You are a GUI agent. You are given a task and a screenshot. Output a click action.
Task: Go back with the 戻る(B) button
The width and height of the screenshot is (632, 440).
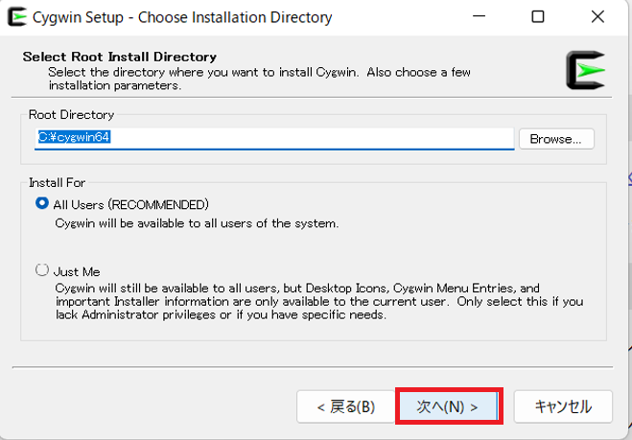[345, 406]
